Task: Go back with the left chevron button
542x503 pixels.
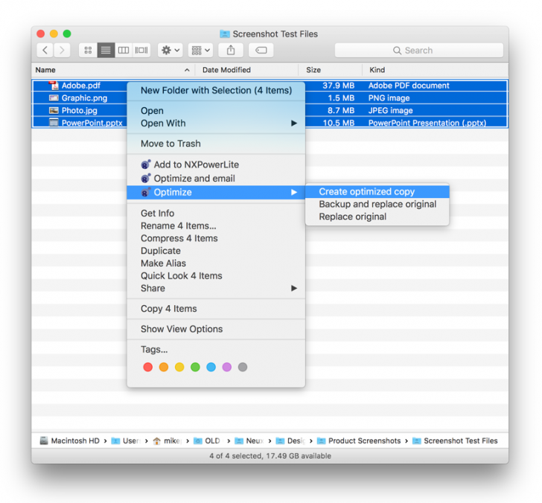Action: (45, 51)
